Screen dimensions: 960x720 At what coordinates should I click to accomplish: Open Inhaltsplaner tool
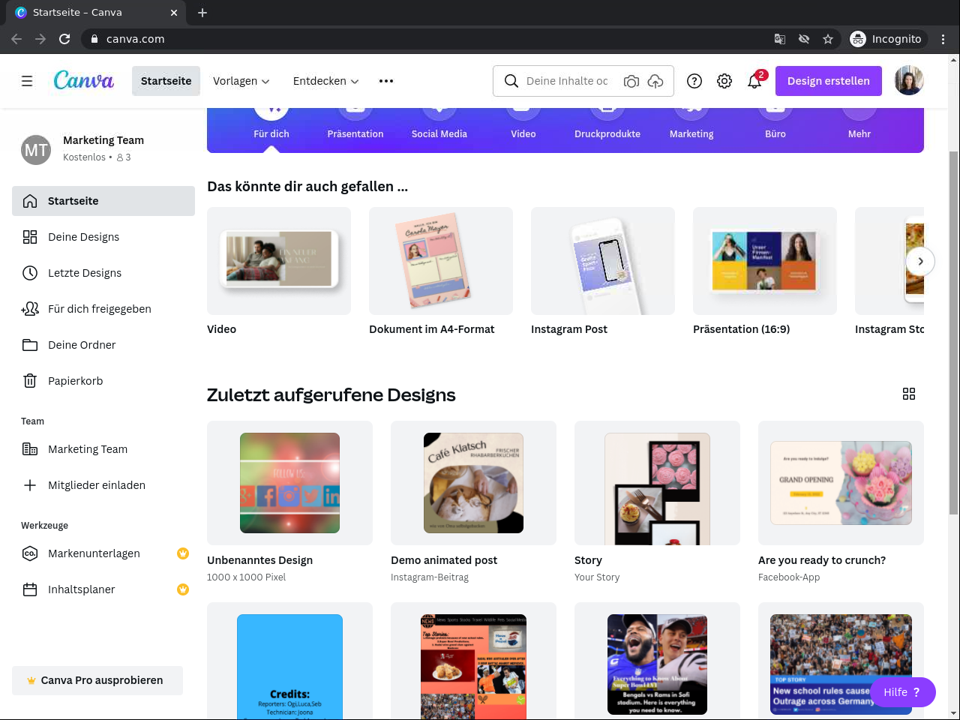point(103,589)
